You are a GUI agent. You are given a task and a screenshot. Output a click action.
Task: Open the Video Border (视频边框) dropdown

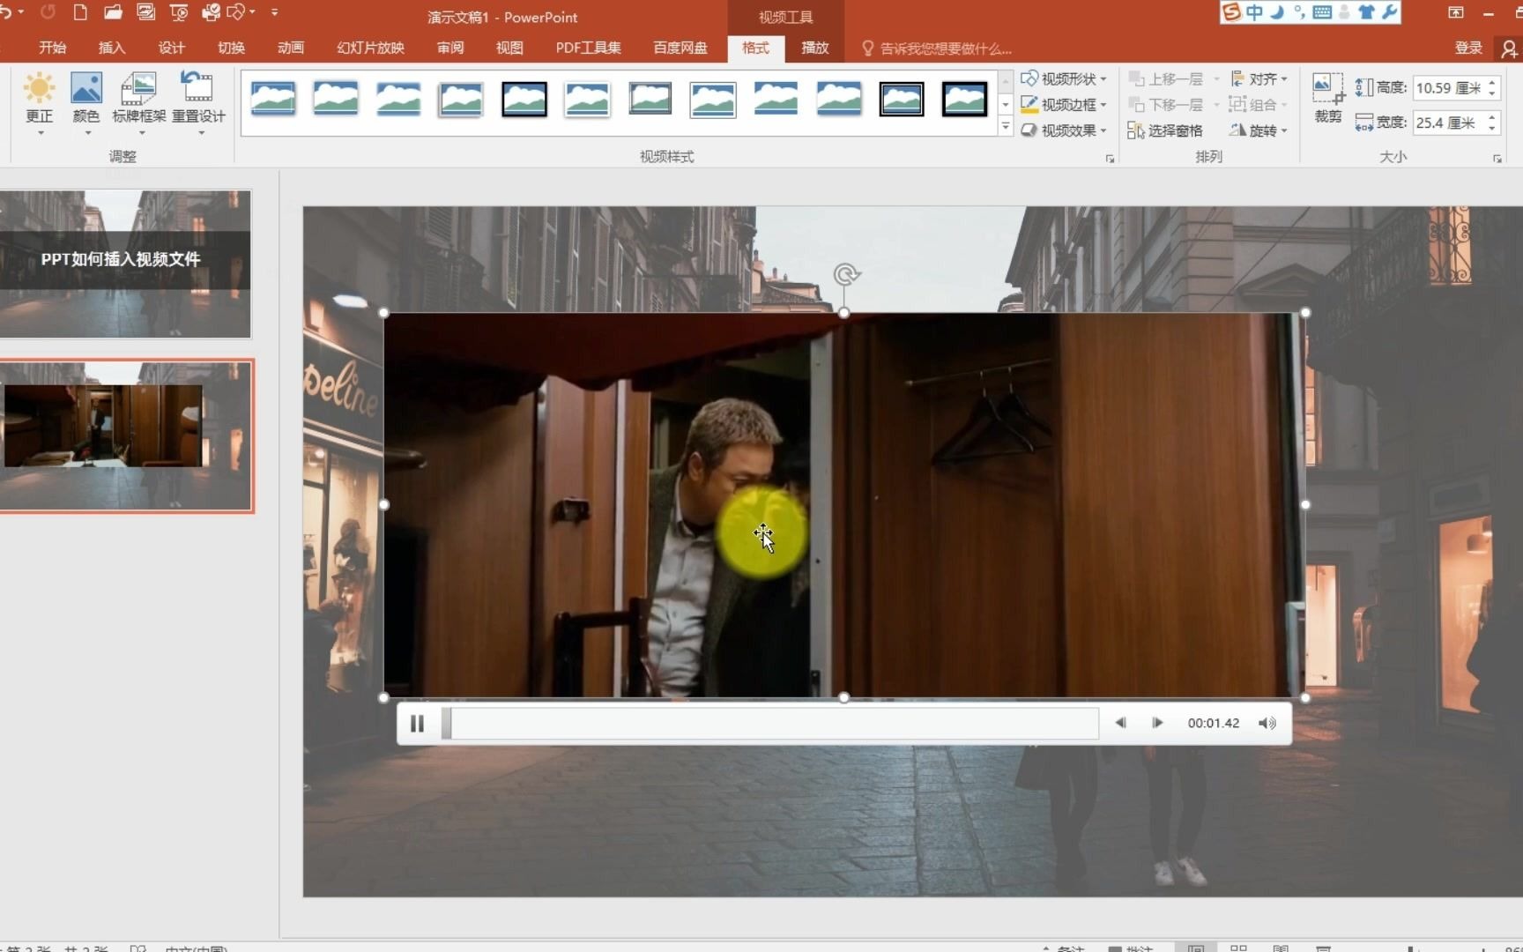[1064, 104]
